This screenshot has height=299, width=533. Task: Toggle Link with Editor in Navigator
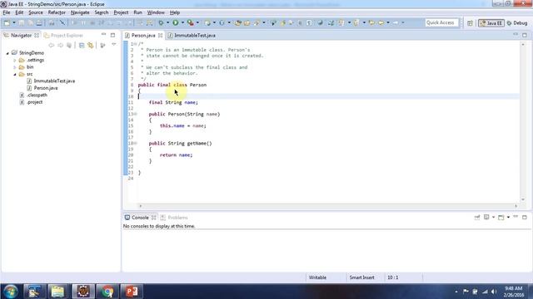(x=91, y=45)
